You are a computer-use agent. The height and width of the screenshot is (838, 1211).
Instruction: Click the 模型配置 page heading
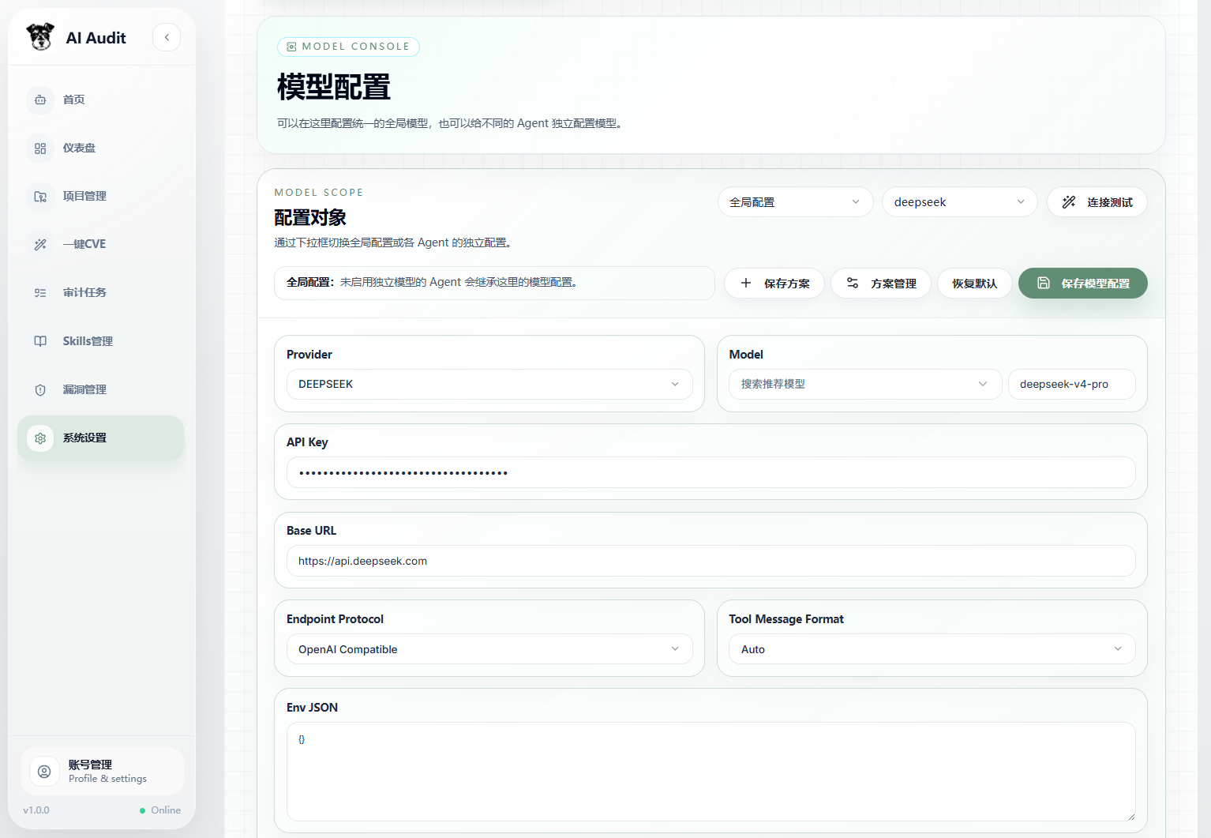click(x=334, y=87)
